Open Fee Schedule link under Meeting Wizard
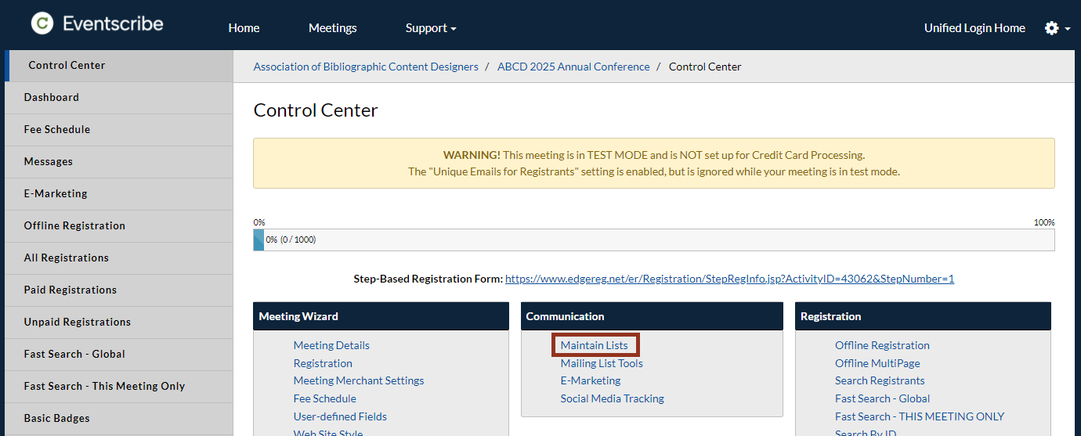 coord(325,398)
